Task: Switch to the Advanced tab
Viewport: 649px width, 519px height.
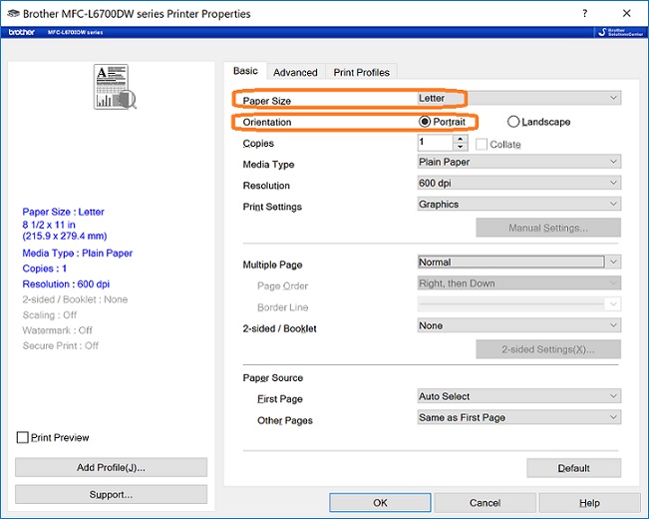Action: point(295,72)
